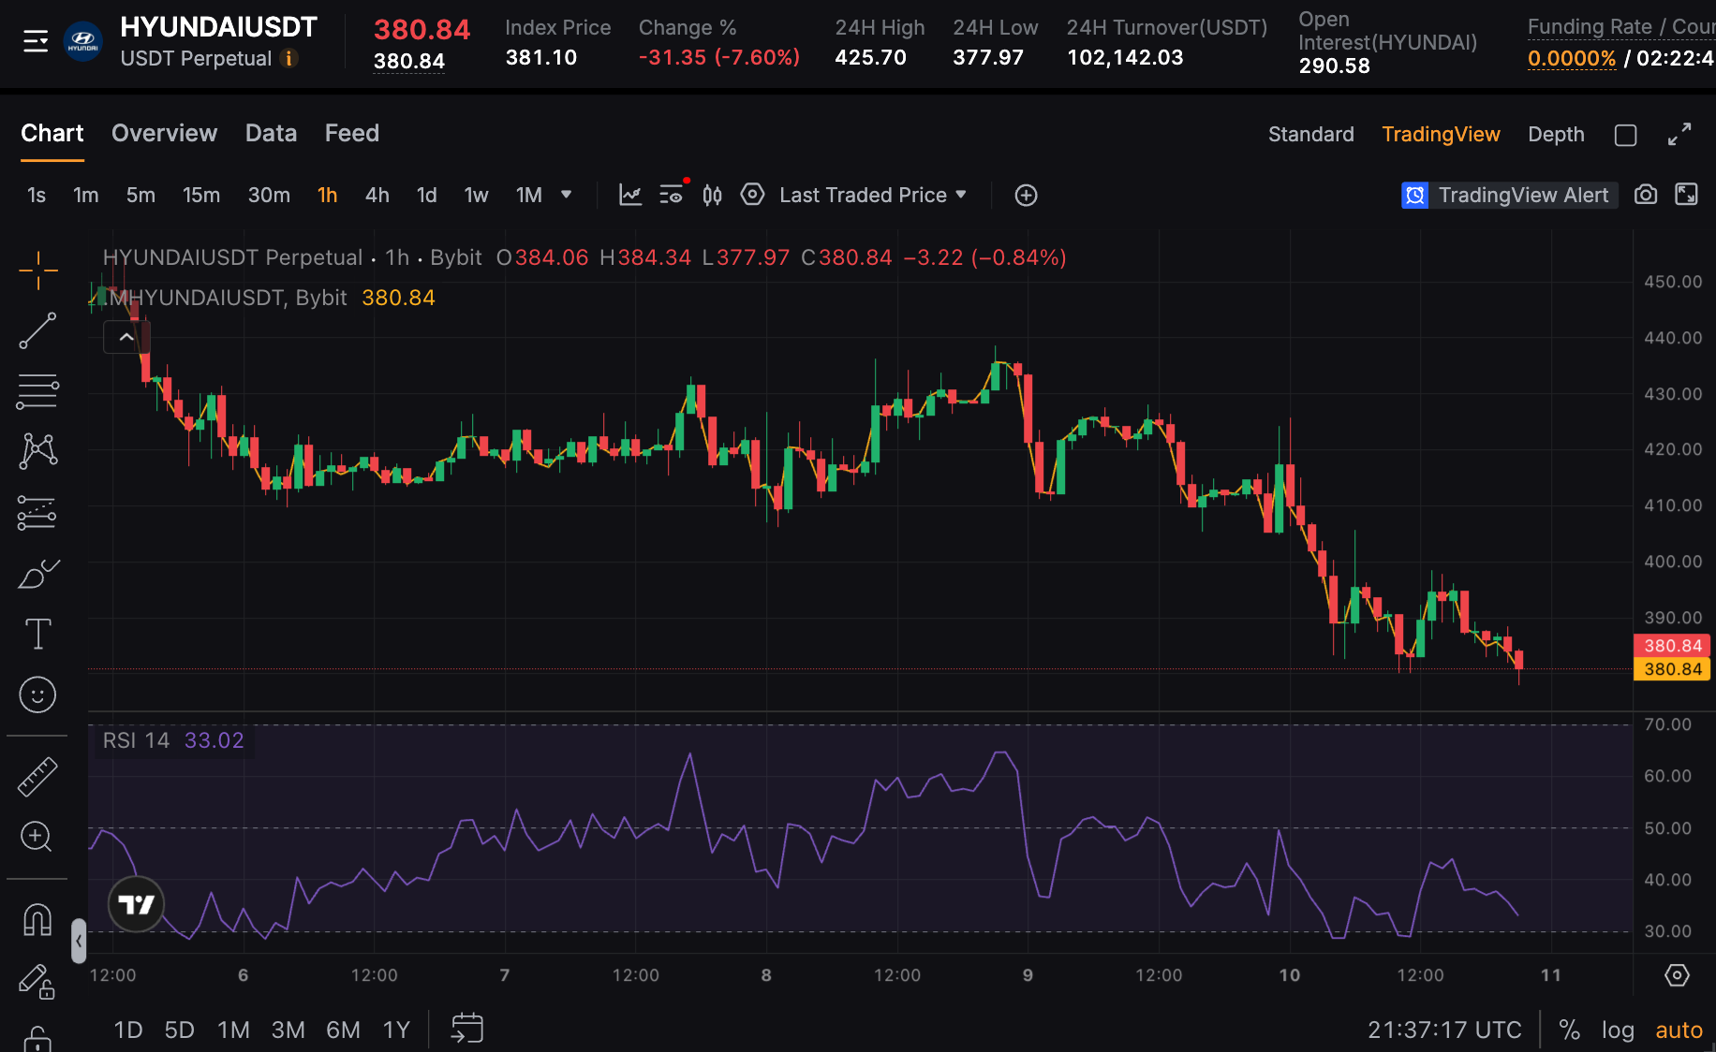Viewport: 1716px width, 1052px height.
Task: Change candlestick chart style
Action: click(x=713, y=195)
